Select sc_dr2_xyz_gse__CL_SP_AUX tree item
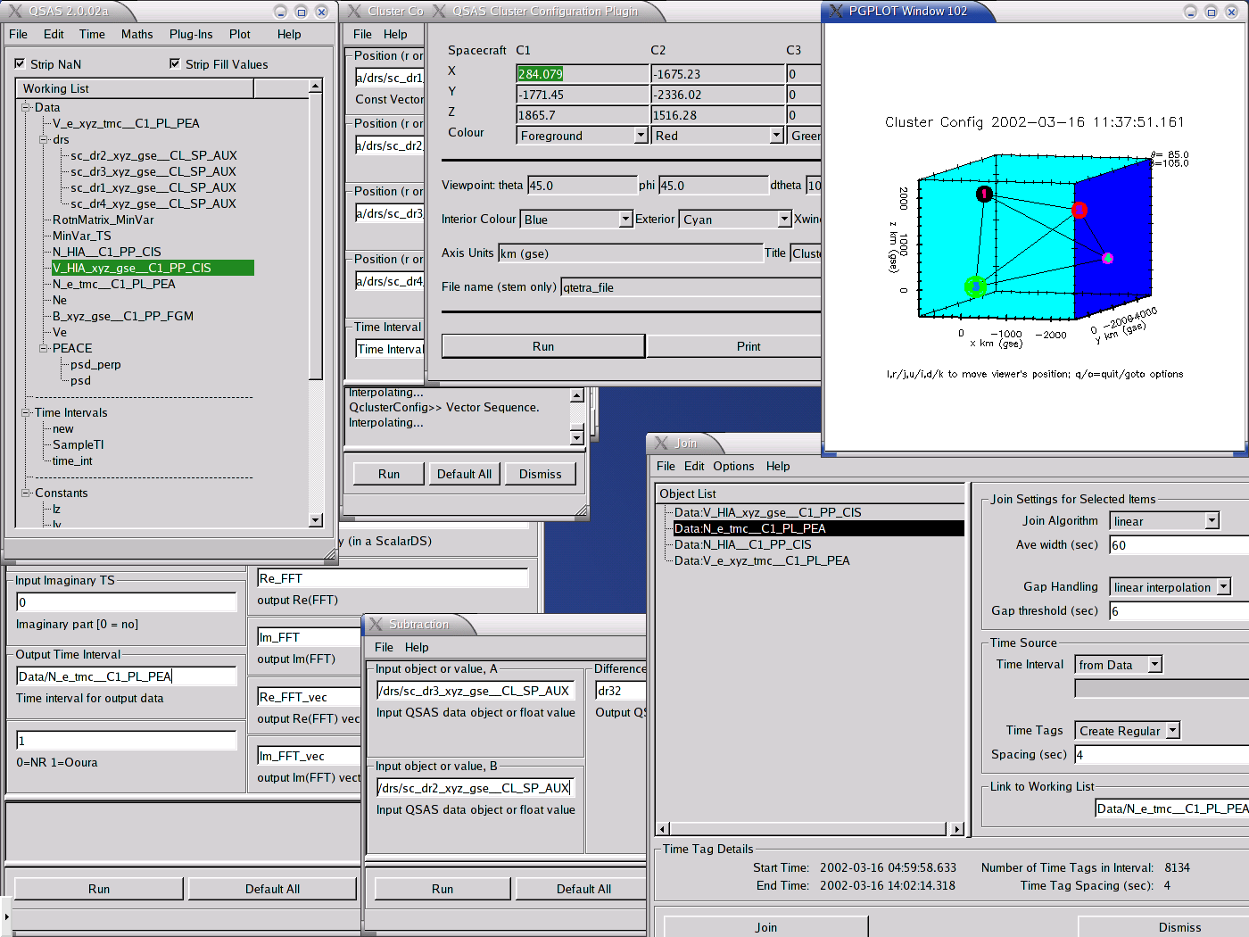This screenshot has width=1249, height=937. (x=153, y=155)
